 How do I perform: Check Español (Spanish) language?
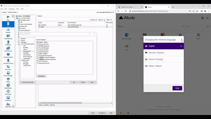point(38,52)
